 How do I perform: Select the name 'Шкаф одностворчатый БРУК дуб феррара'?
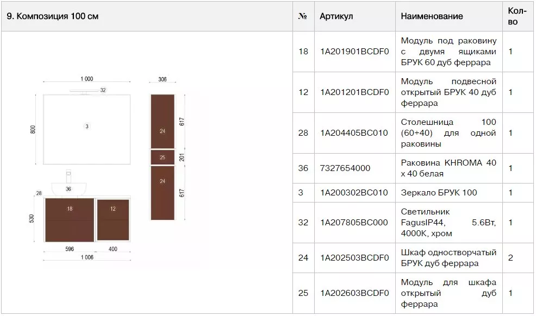click(448, 258)
